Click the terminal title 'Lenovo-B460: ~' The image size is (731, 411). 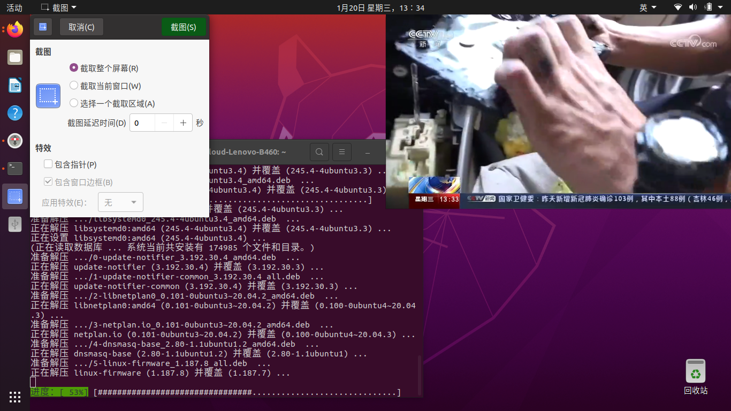pos(249,153)
